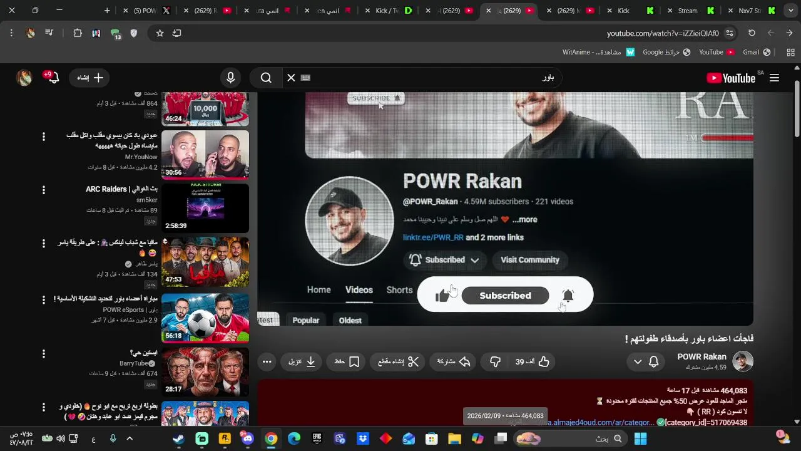801x451 pixels.
Task: Share the video via مشاركة button
Action: point(454,361)
